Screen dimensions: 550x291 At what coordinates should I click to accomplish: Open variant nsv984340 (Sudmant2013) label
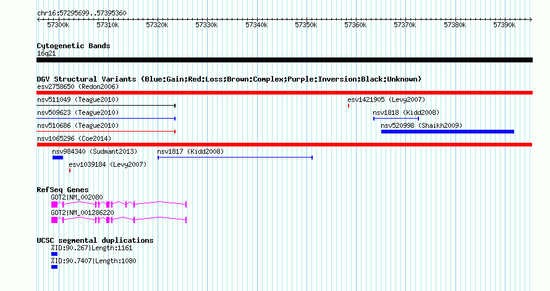pos(95,151)
